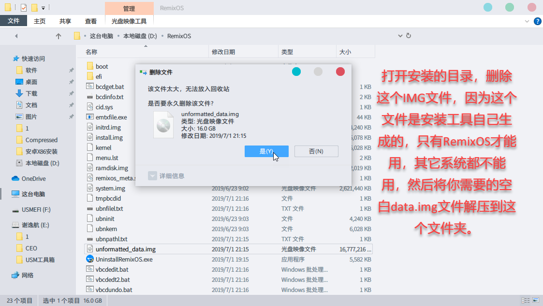
Task: Select OneDrive in navigation pane
Action: click(x=33, y=178)
